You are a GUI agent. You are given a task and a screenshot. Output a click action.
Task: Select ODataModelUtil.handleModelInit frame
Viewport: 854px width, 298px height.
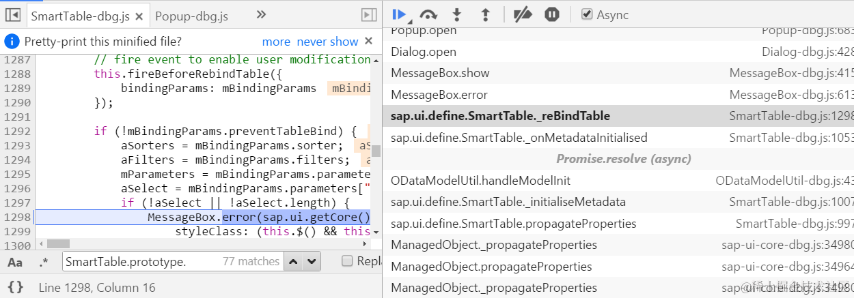[618, 181]
